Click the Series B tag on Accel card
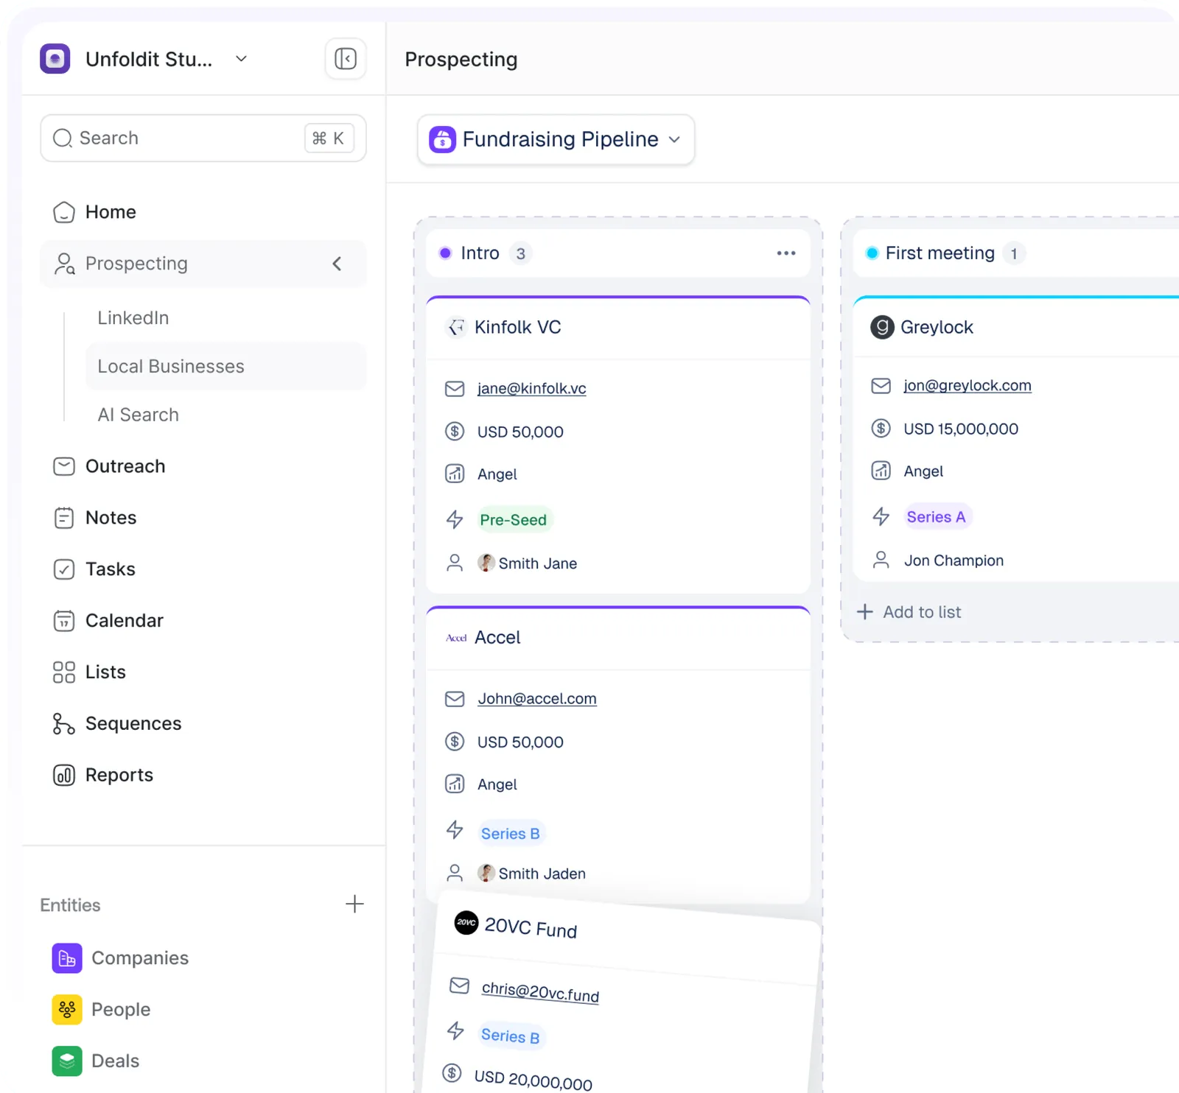The image size is (1179, 1093). pos(511,834)
